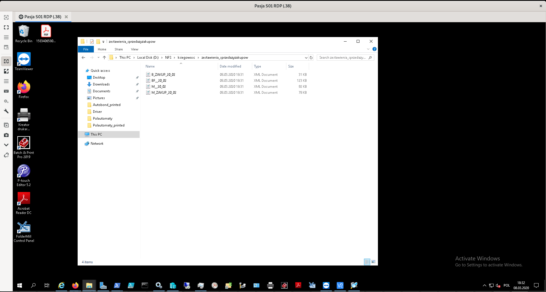Switch Explorer to large icons view layout
The height and width of the screenshot is (292, 546).
tap(373, 262)
